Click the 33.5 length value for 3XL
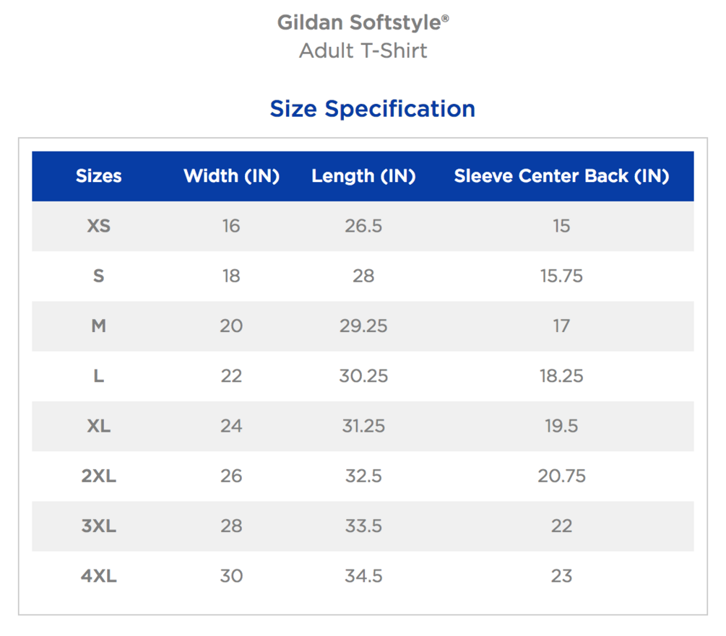726x636 pixels. [363, 526]
